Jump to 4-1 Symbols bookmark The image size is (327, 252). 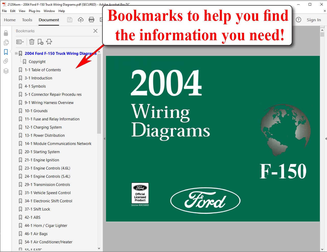[x=35, y=86]
